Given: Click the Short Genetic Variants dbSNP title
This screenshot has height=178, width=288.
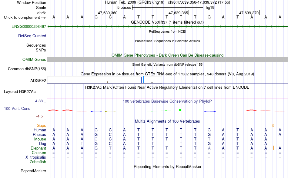Looking at the screenshot, I should tap(167, 64).
